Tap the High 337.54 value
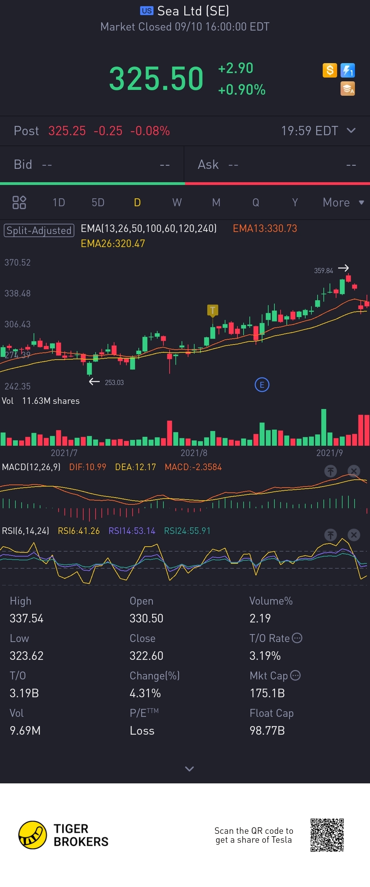Screen dimensions: 370x887 [x=26, y=618]
